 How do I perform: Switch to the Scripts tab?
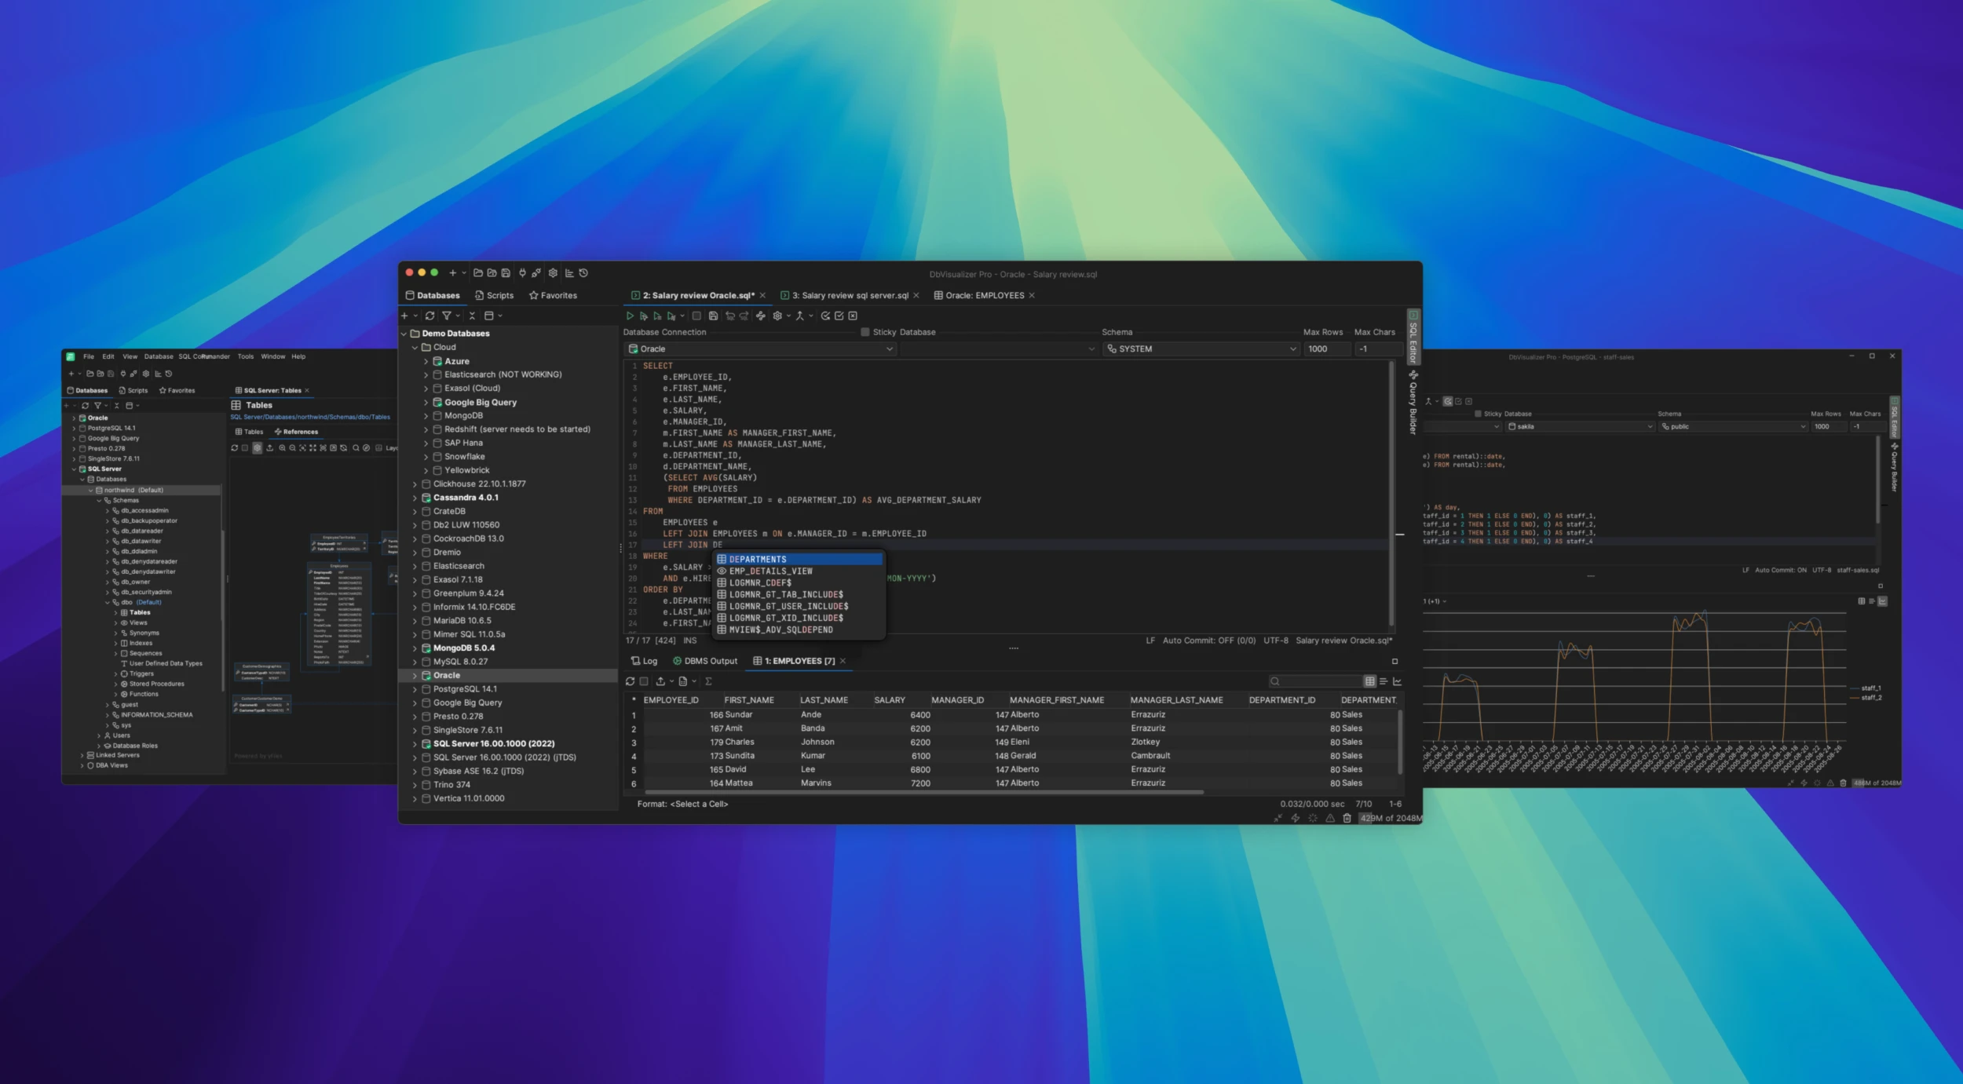(500, 295)
